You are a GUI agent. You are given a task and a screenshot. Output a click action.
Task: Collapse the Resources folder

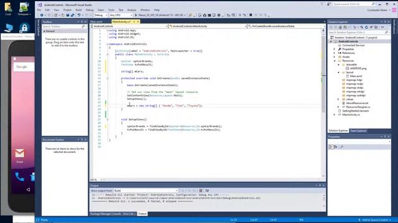tap(335, 61)
